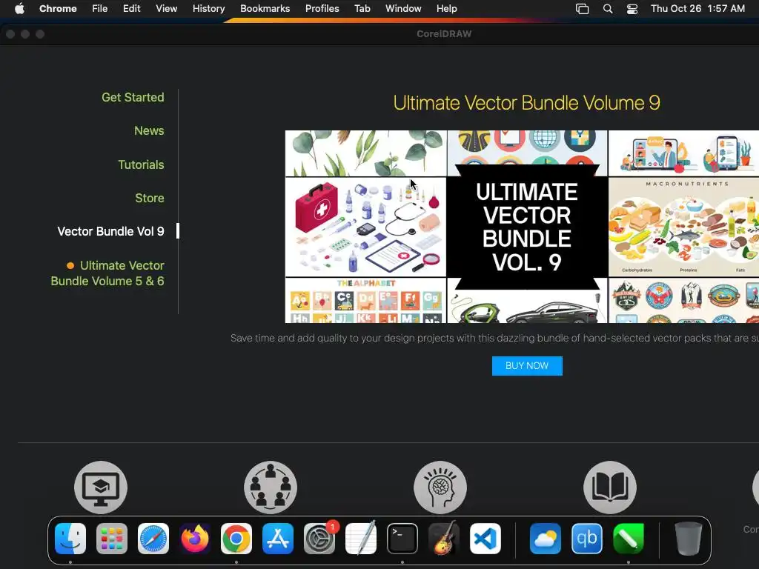Open the File menu

(100, 9)
